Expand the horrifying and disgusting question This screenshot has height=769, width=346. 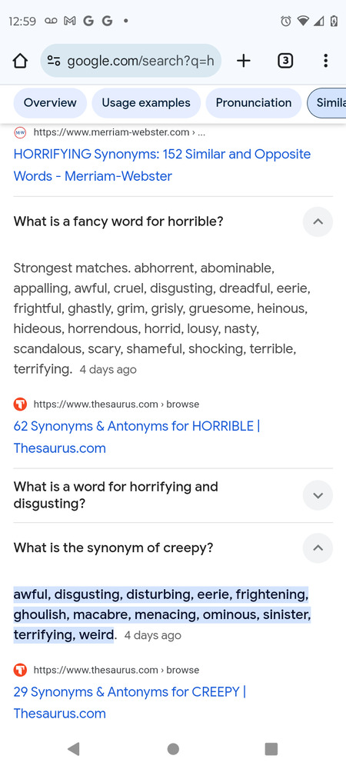(x=318, y=495)
